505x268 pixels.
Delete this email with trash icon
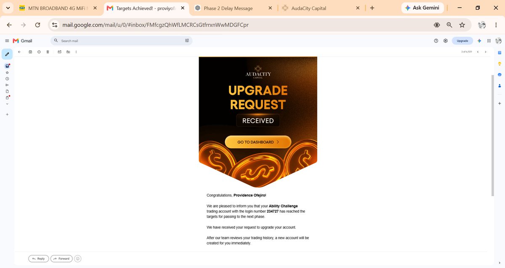pos(48,52)
